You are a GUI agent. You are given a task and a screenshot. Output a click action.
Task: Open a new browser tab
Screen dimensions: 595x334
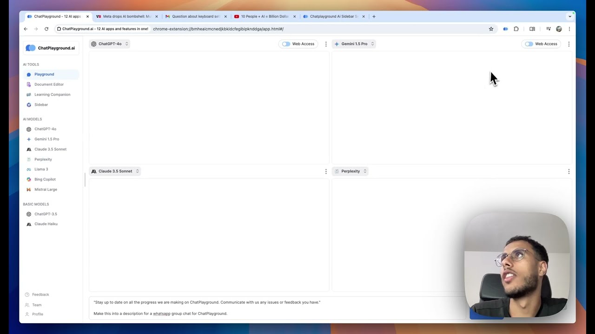click(374, 16)
